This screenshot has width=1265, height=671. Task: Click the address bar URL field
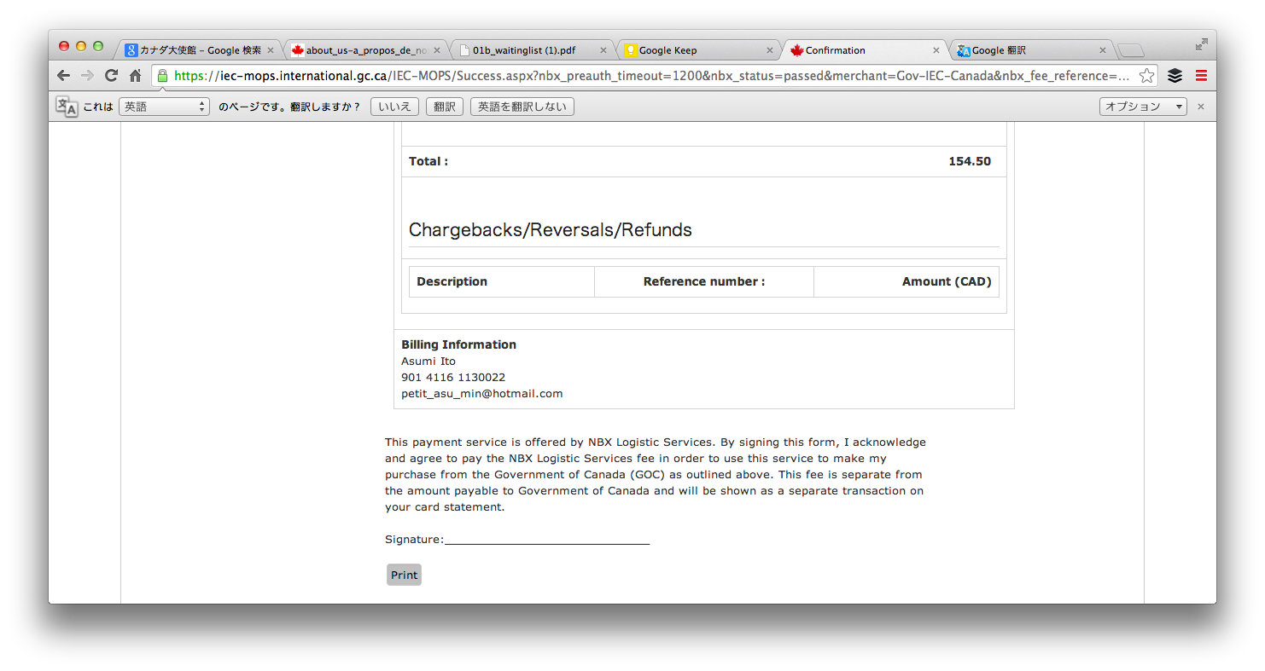[x=649, y=76]
